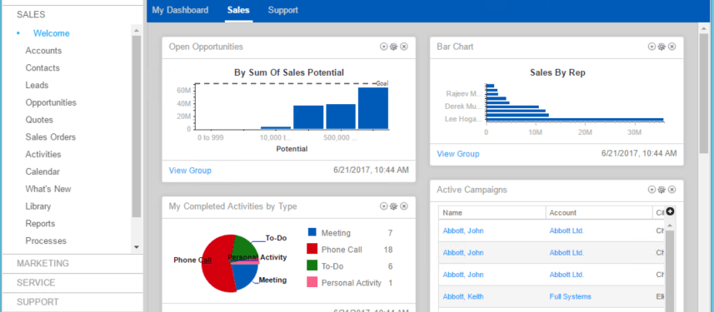Image resolution: width=714 pixels, height=312 pixels.
Task: Collapse the Open Opportunities widget
Action: [x=384, y=47]
